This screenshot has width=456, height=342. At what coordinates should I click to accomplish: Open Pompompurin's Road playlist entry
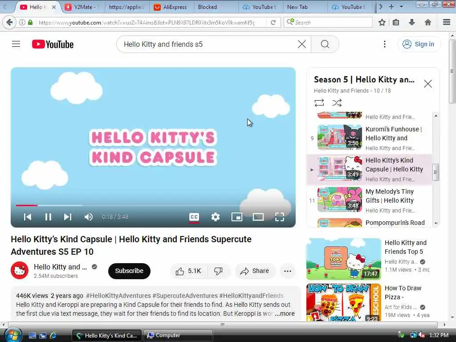point(369,223)
